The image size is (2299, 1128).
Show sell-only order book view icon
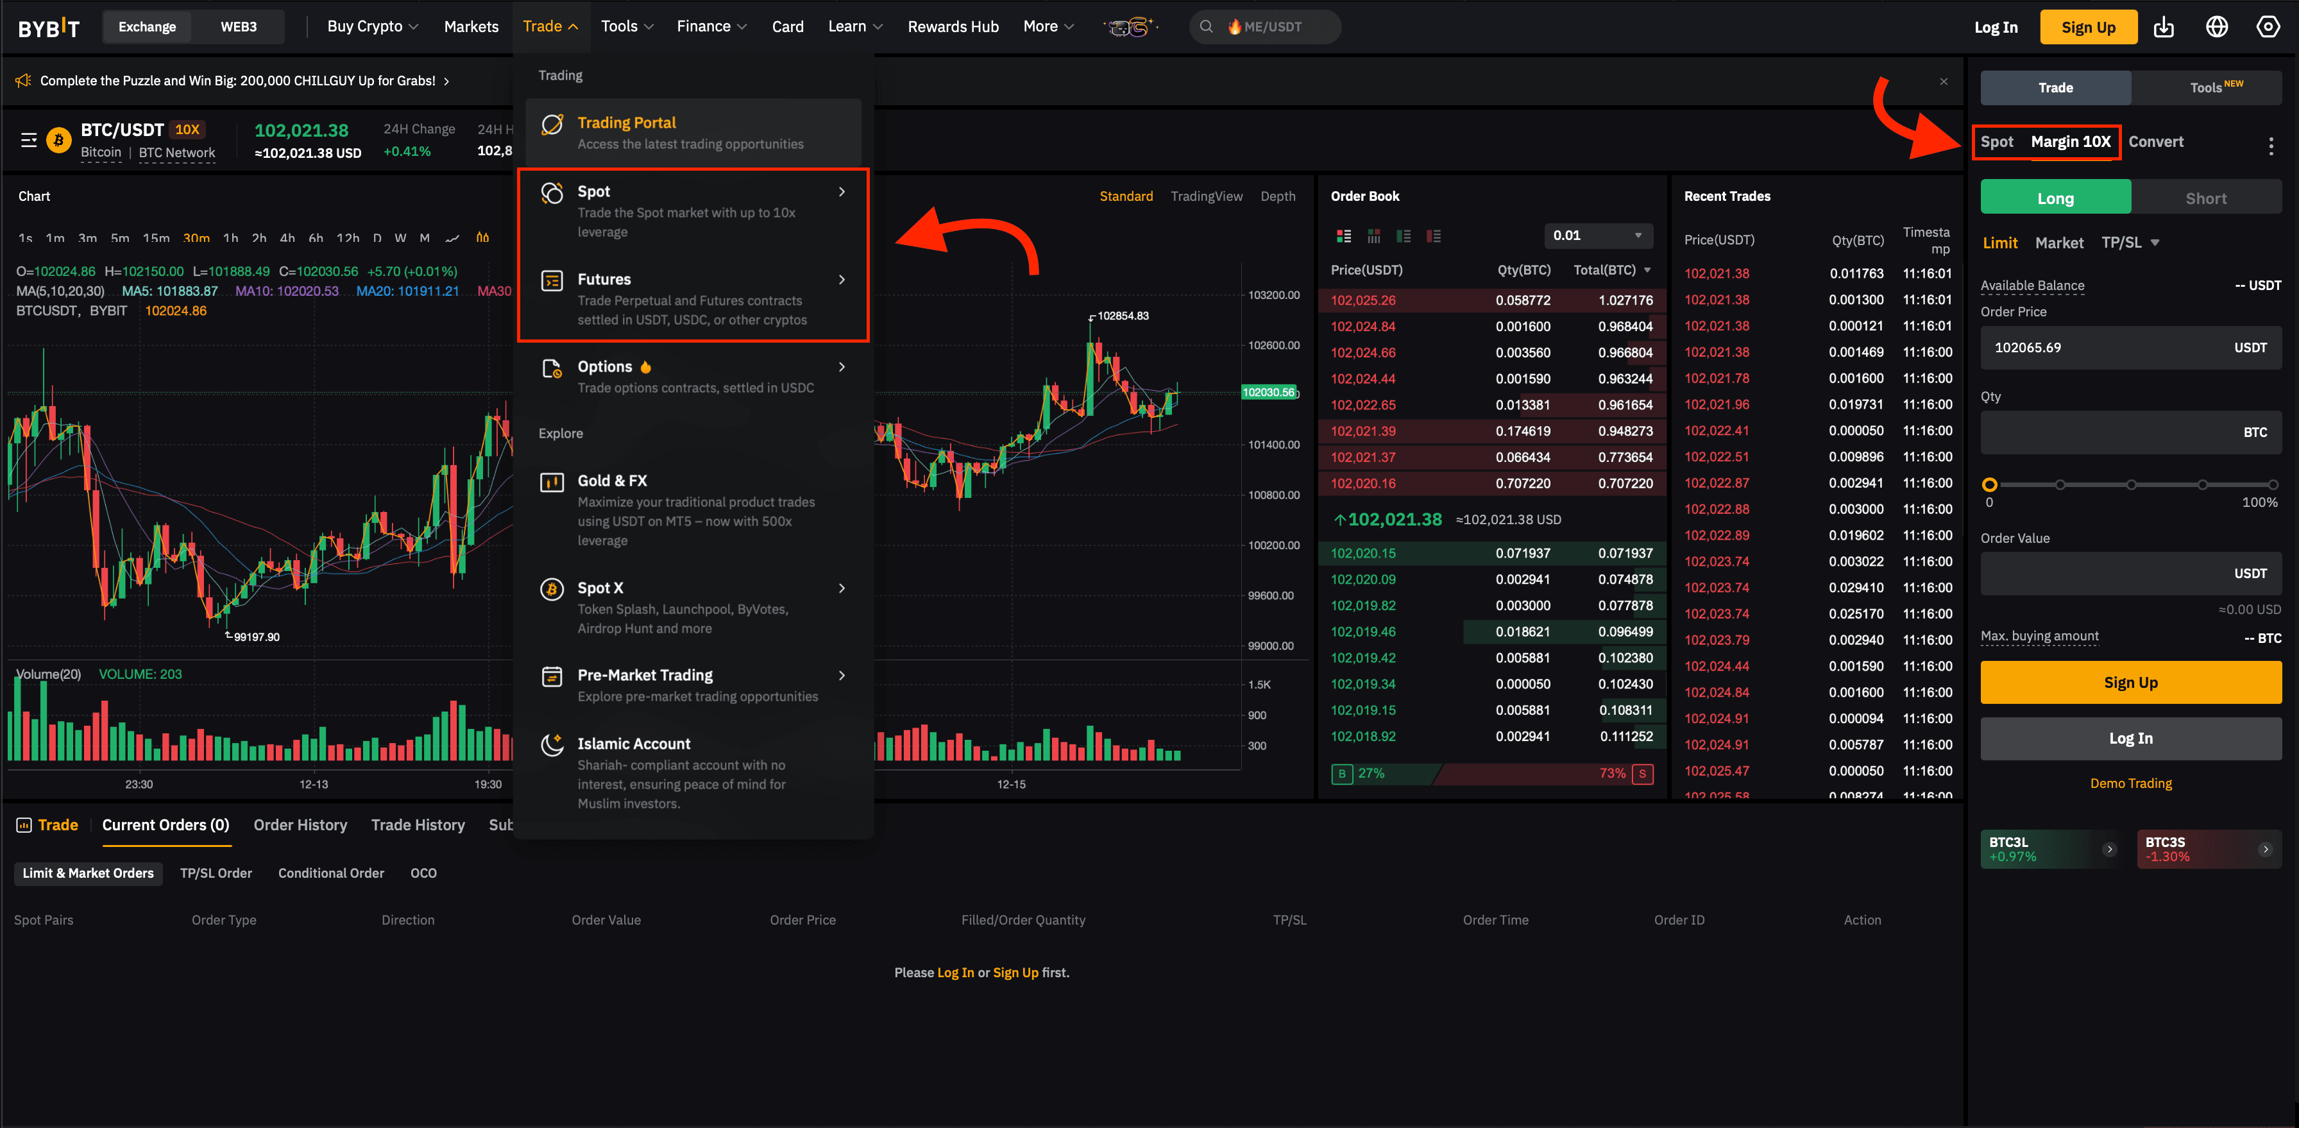[1433, 235]
